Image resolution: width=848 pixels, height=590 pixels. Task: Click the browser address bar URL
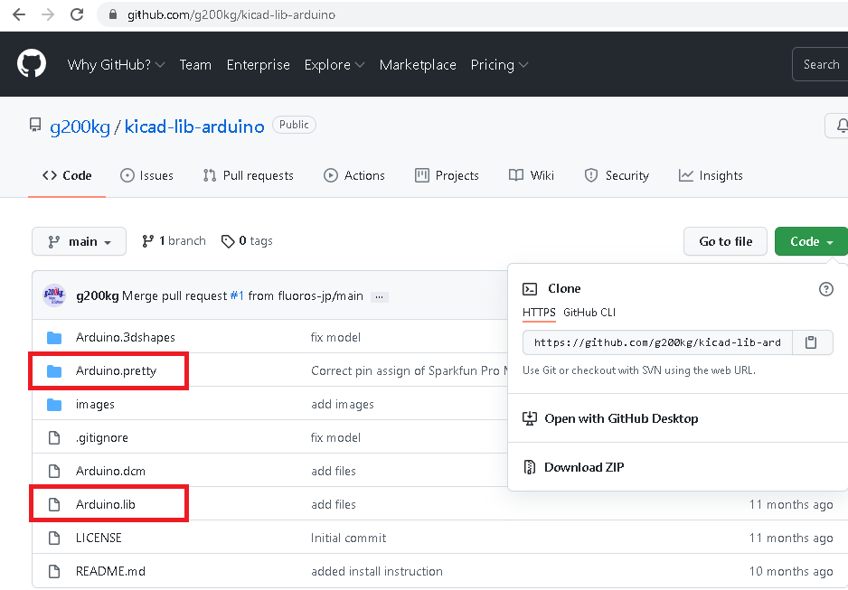click(231, 14)
